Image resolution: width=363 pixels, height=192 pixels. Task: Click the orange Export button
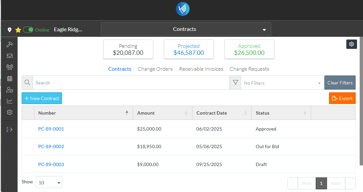coord(342,98)
